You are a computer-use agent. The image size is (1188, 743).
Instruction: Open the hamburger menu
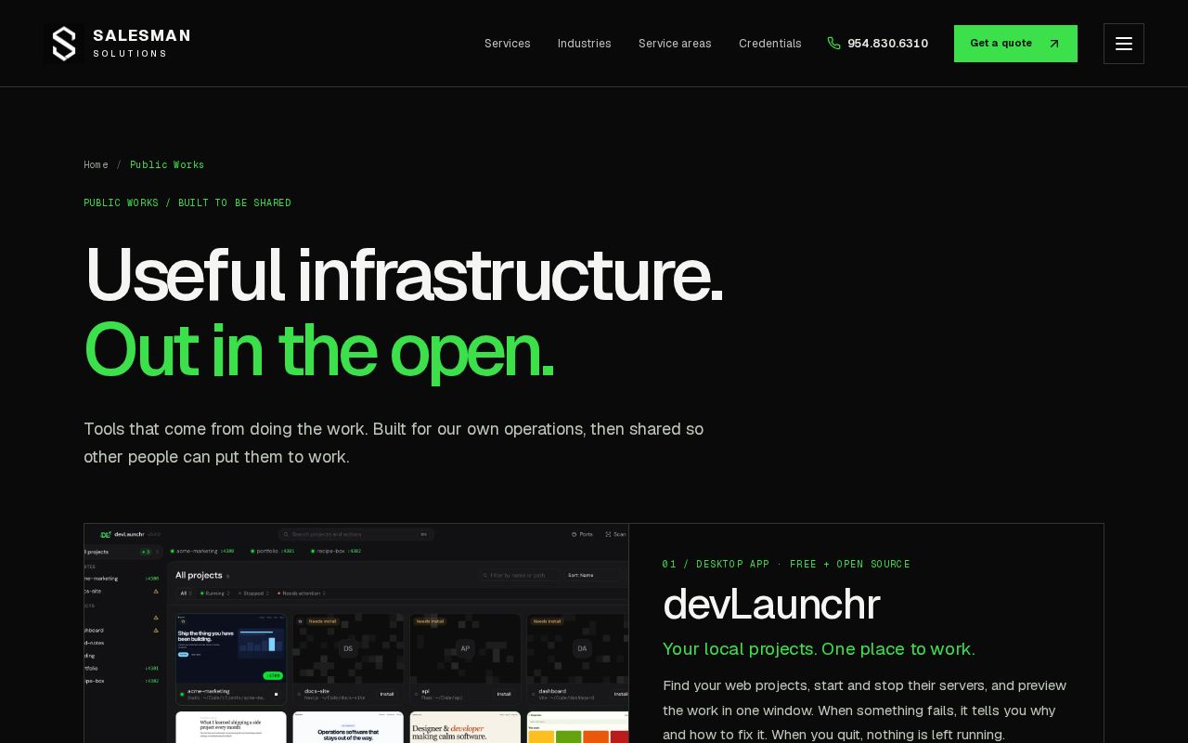tap(1123, 44)
